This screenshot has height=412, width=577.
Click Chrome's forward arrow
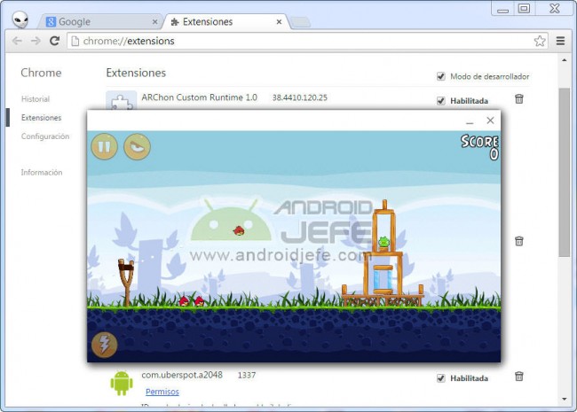point(36,41)
